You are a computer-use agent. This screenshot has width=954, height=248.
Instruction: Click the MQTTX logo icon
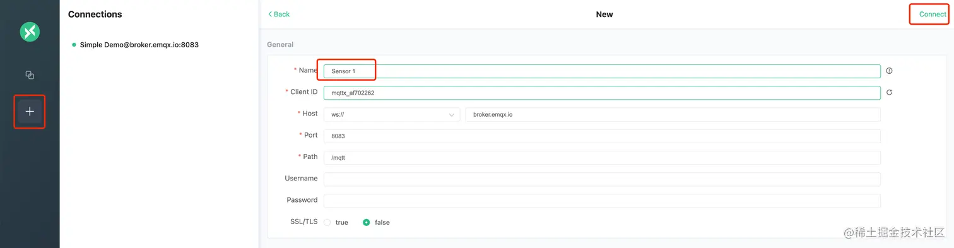[30, 32]
